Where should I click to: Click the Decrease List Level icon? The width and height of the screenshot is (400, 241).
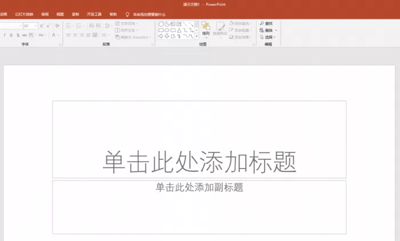pyautogui.click(x=91, y=26)
